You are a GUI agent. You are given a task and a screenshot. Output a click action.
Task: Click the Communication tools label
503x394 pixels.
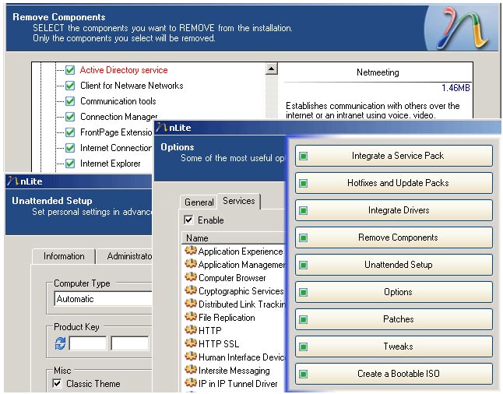pyautogui.click(x=118, y=101)
